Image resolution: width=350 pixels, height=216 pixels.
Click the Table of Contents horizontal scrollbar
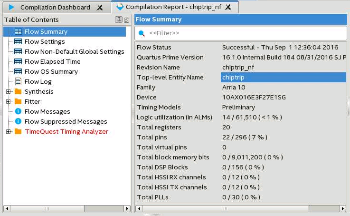coord(66,208)
